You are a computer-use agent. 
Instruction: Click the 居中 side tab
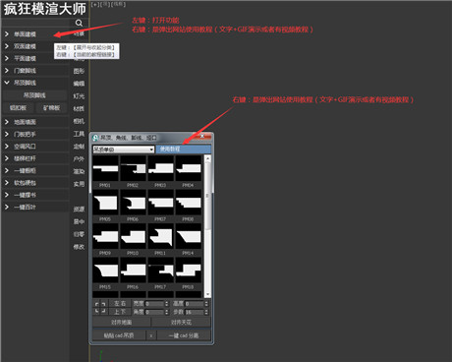click(x=79, y=221)
